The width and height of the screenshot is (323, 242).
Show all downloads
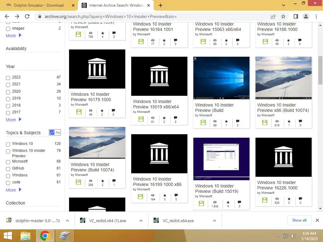click(x=299, y=220)
